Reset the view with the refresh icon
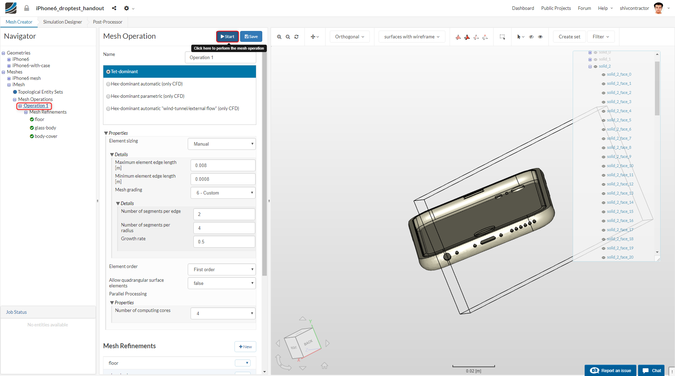 pos(296,37)
